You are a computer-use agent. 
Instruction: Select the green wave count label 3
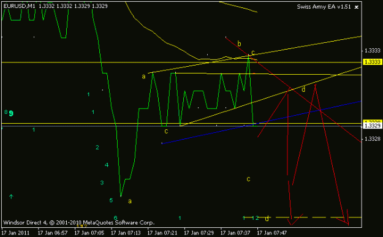click(102, 182)
